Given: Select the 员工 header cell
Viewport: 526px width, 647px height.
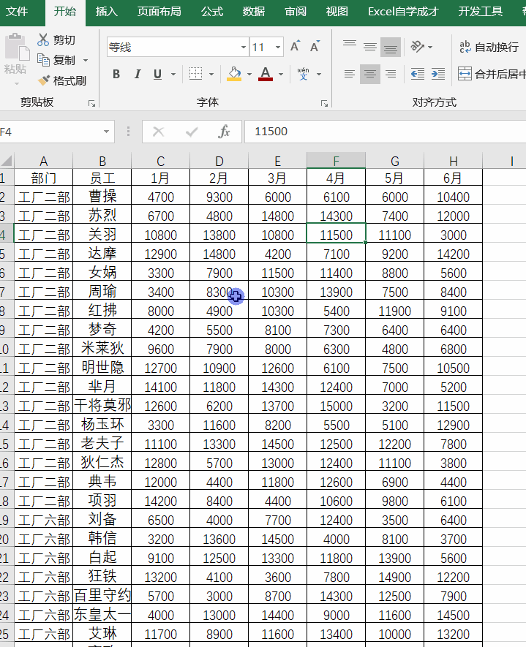Looking at the screenshot, I should tap(102, 178).
